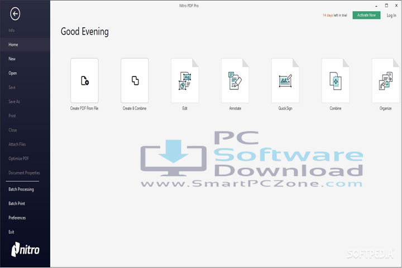Image resolution: width=402 pixels, height=268 pixels.
Task: Click Save As in the sidebar
Action: click(x=14, y=102)
